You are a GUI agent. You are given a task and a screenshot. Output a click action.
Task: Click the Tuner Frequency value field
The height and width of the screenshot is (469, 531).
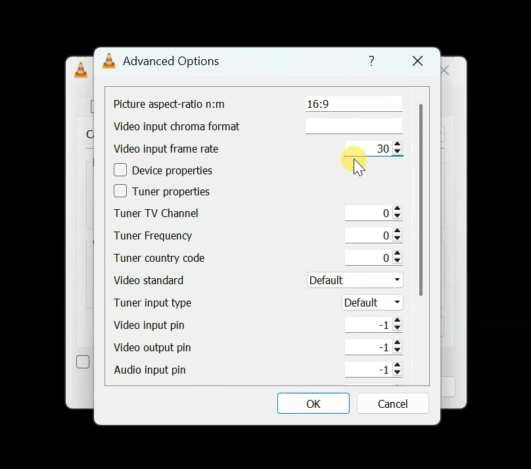369,235
